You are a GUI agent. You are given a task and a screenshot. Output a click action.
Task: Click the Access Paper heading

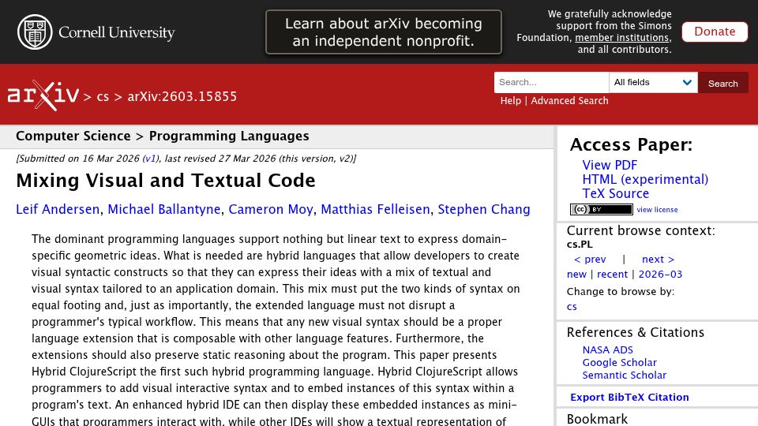[x=631, y=145]
